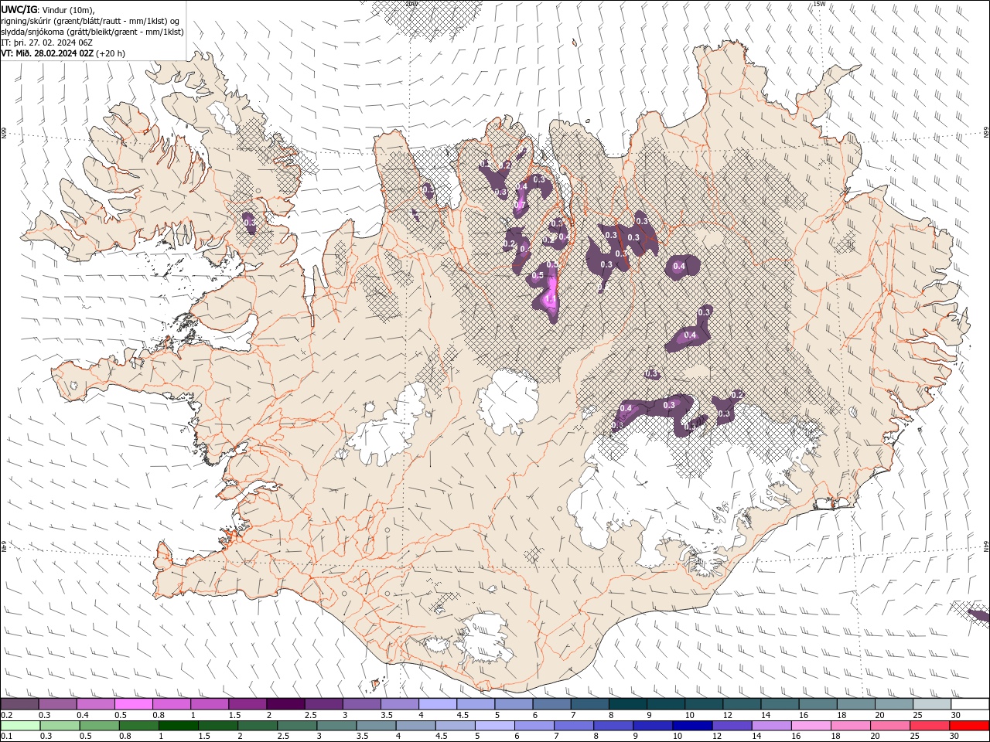The image size is (990, 742).
Task: Pick the medium green 0.5 rain scale swatch
Action: pos(99,726)
